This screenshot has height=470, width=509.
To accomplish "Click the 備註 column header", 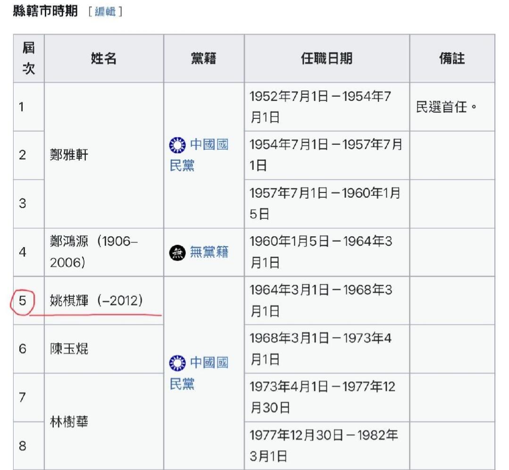I will pos(451,59).
